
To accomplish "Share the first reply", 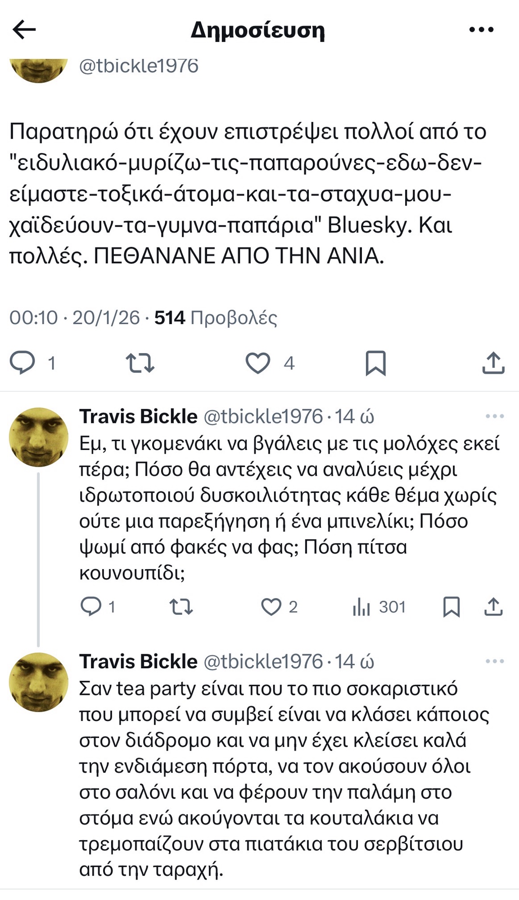I will pos(493,607).
